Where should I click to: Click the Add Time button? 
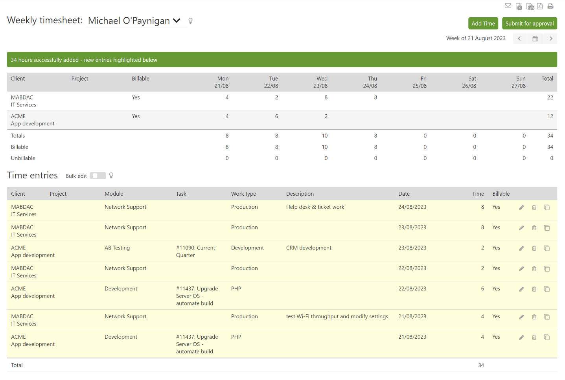483,23
